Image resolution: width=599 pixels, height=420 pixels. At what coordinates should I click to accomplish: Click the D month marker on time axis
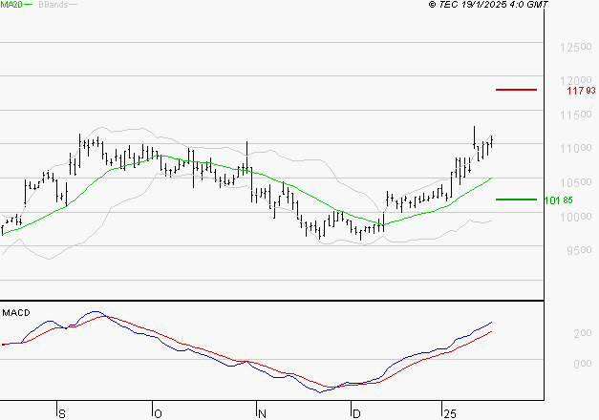(356, 413)
